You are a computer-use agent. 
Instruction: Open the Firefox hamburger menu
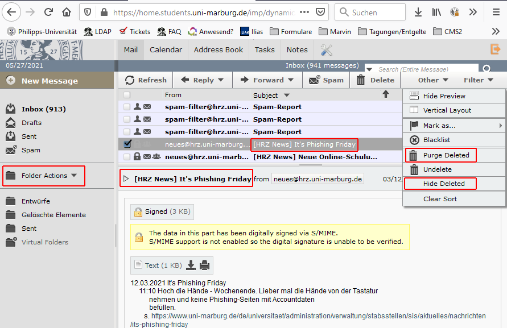tap(496, 13)
